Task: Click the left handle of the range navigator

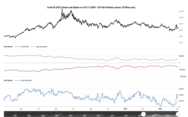Action: 143,114
